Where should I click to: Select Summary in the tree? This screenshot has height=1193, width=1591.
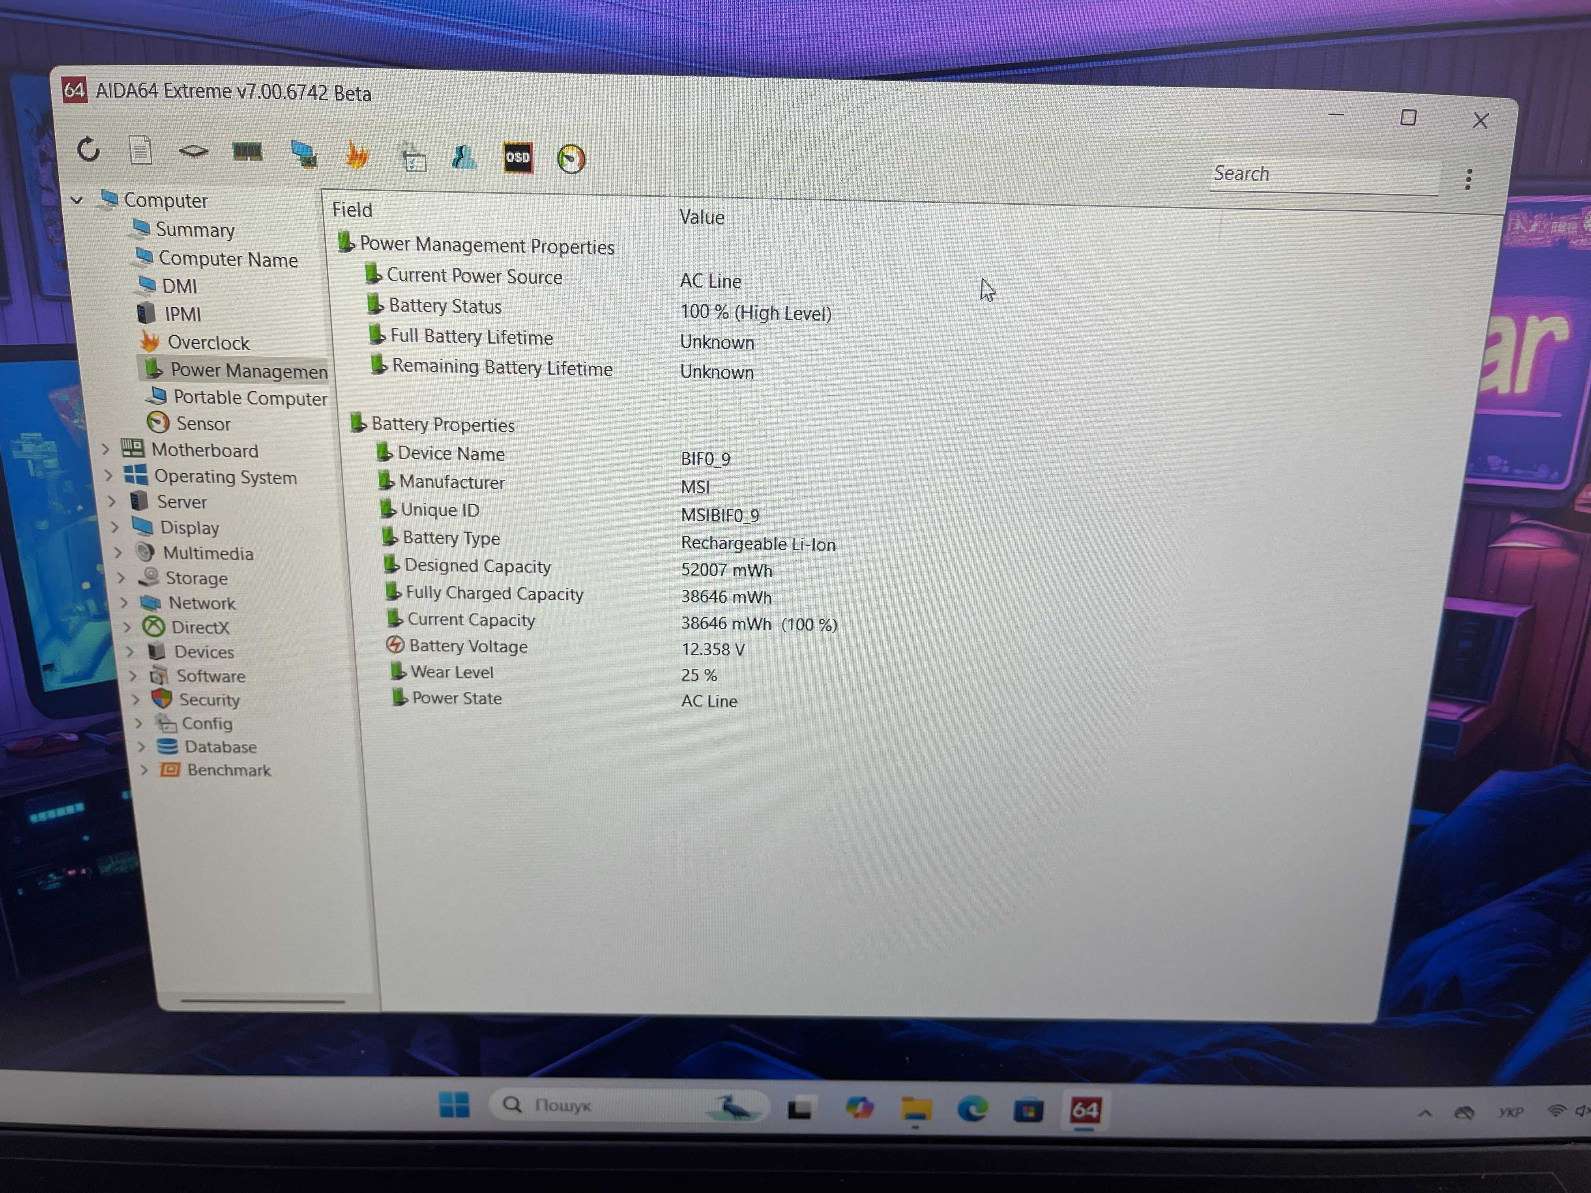pos(183,229)
